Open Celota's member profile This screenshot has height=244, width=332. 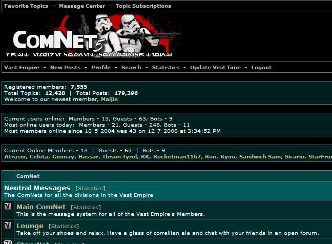point(39,157)
